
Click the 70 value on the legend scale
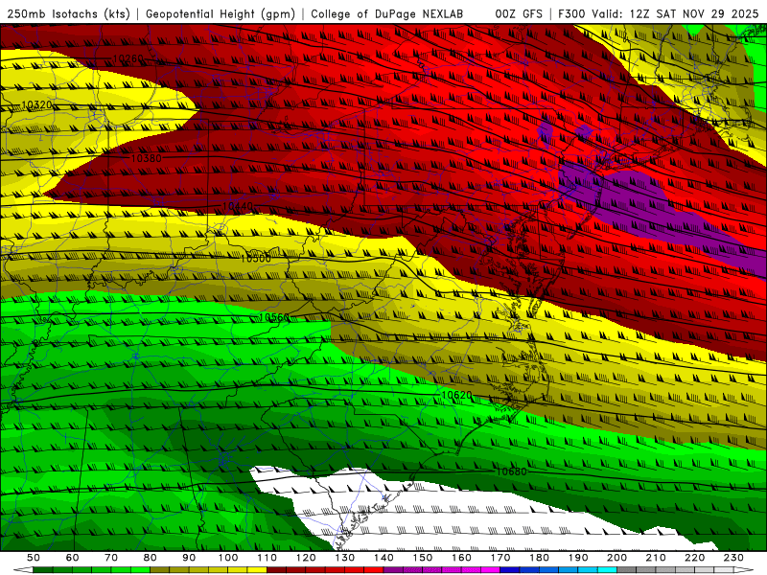click(111, 558)
